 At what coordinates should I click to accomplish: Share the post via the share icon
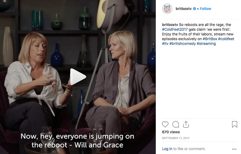pyautogui.click(x=186, y=124)
